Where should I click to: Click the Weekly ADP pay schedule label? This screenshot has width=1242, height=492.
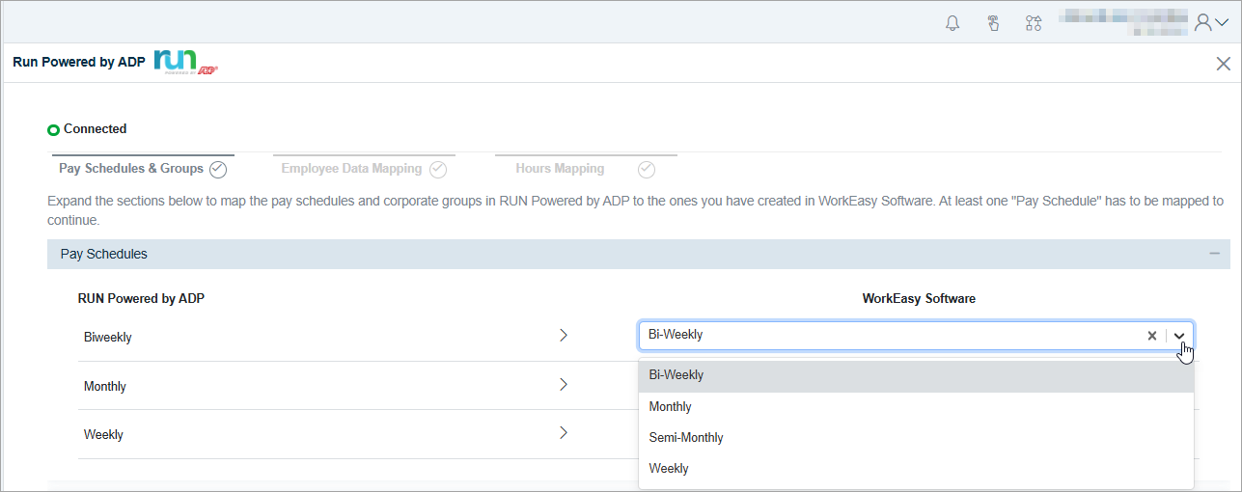103,435
